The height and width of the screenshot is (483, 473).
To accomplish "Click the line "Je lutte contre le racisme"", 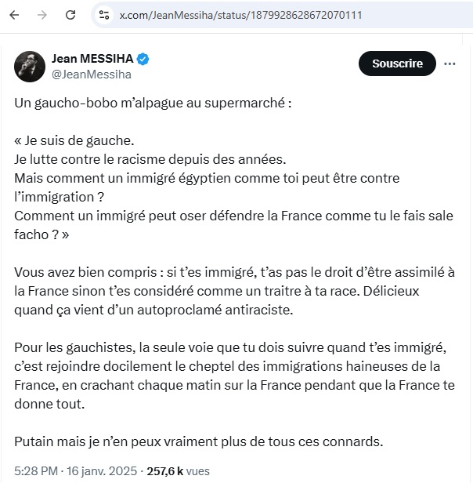I will click(x=150, y=160).
